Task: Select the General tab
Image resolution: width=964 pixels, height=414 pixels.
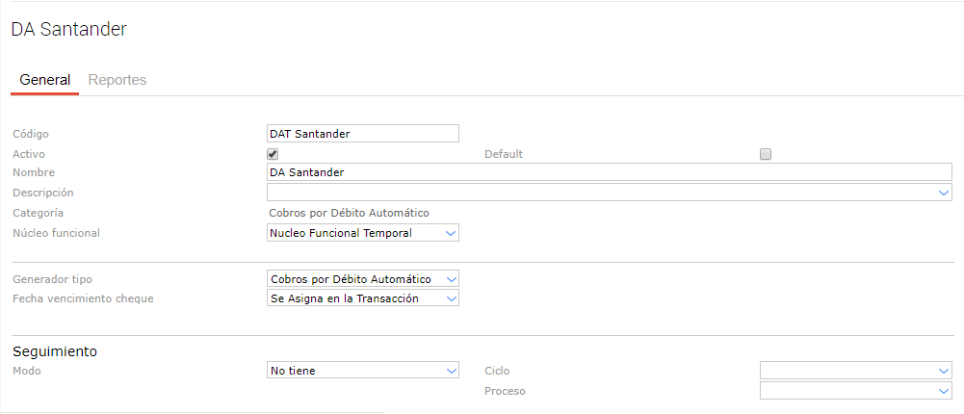Action: (44, 80)
